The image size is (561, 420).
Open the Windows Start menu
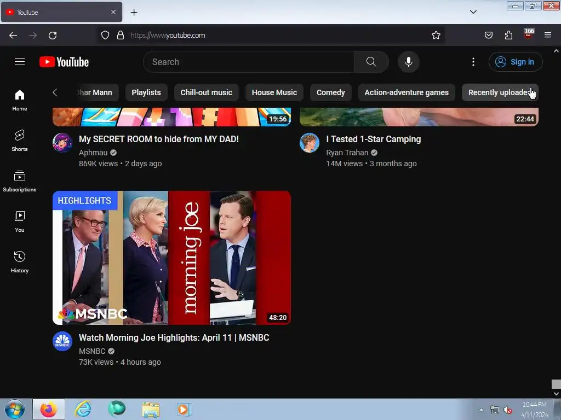point(15,409)
